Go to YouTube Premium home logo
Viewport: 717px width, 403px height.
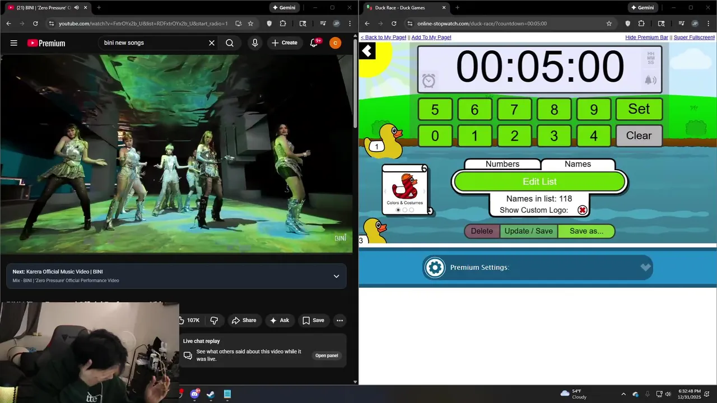pyautogui.click(x=46, y=43)
